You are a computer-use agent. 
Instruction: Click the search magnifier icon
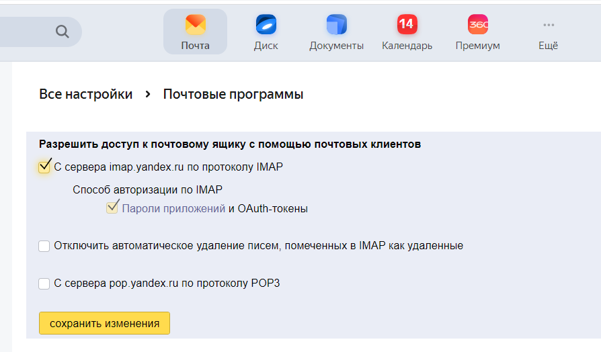point(63,32)
